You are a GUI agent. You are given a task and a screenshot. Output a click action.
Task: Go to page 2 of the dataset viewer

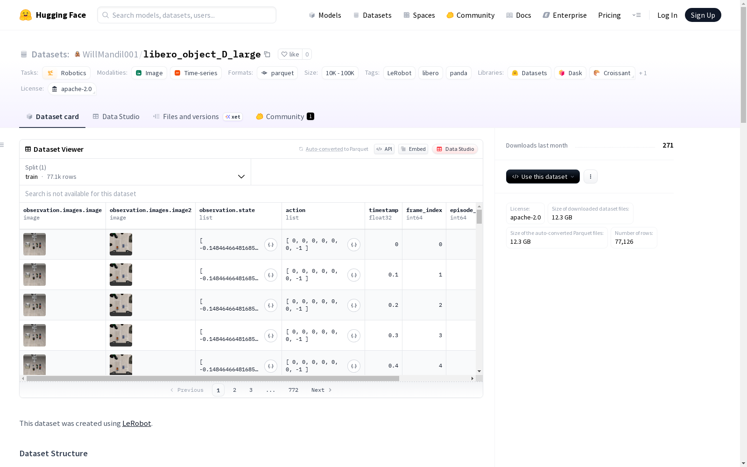[234, 390]
